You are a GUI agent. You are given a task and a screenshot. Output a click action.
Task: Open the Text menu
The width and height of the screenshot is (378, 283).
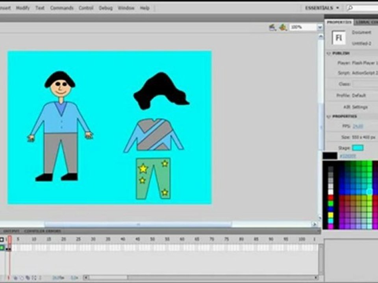tap(40, 8)
